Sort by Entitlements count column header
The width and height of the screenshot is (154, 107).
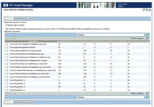pos(102,41)
